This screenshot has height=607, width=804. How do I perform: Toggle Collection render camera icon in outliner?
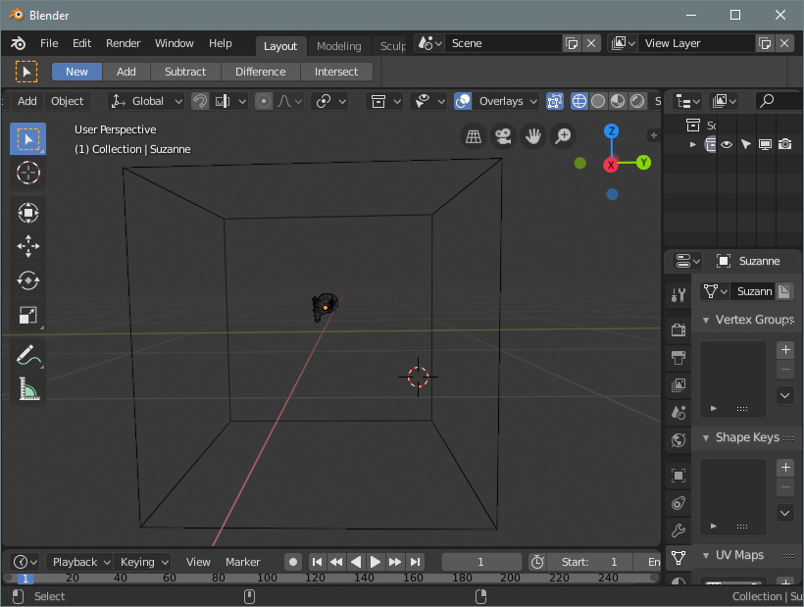click(x=784, y=144)
